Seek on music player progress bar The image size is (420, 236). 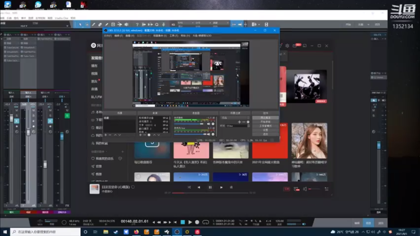click(x=211, y=192)
